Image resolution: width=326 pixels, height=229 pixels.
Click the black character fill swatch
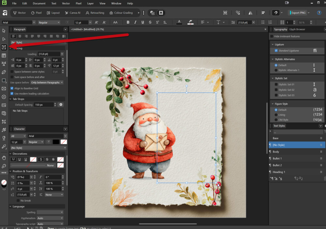tap(56, 142)
